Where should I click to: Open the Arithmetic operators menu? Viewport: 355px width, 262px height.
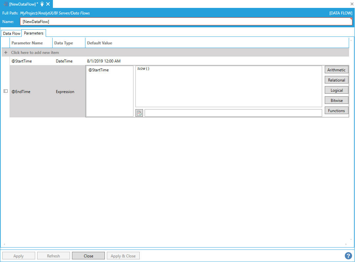(336, 70)
